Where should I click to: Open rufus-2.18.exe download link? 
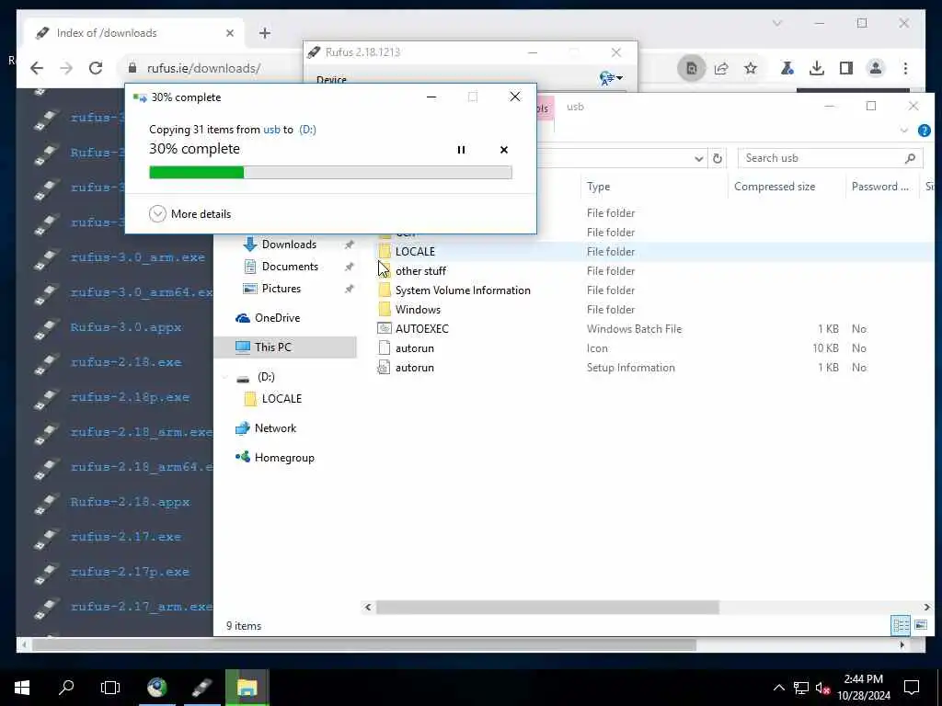coord(125,362)
